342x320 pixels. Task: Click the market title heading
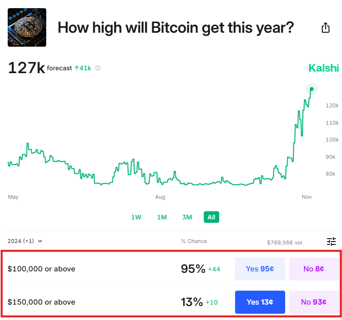[x=175, y=27]
